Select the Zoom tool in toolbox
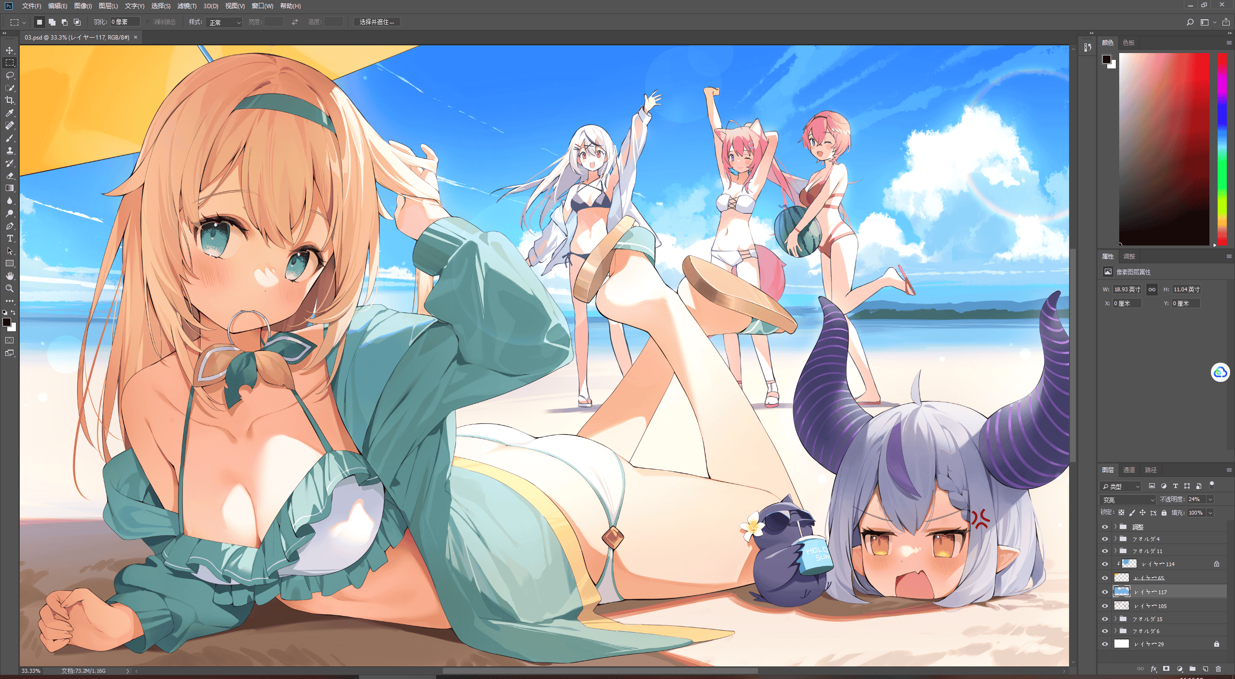This screenshot has height=679, width=1235. click(10, 288)
